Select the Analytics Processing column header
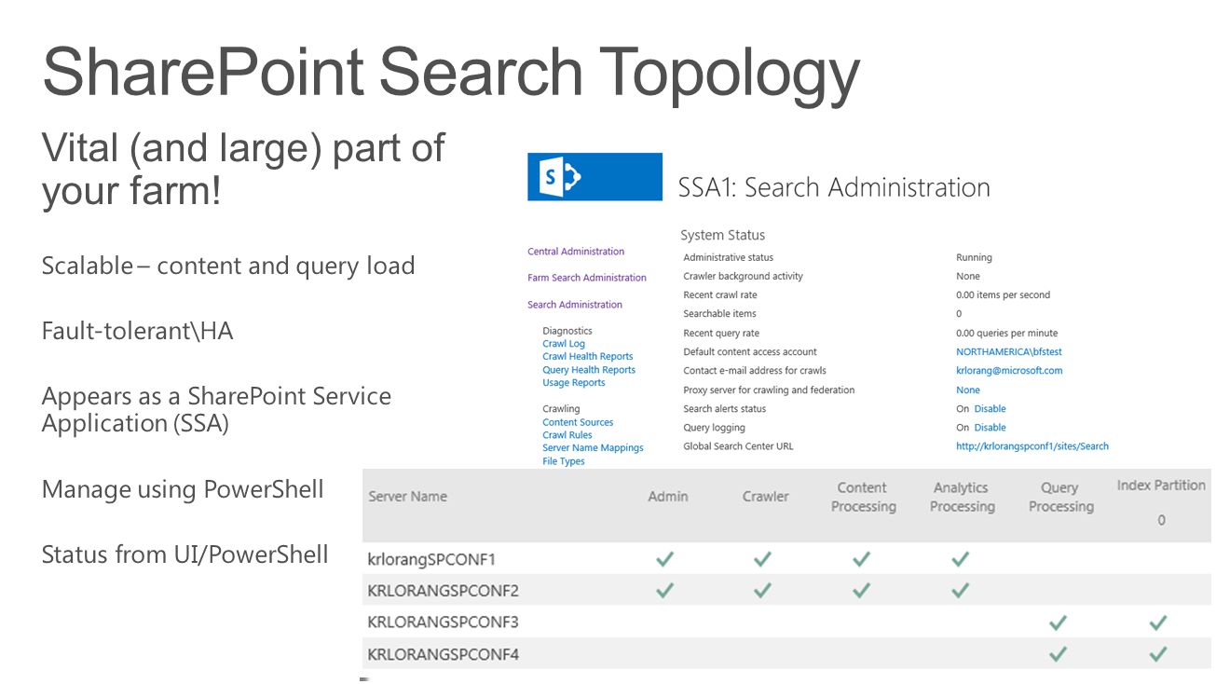 pyautogui.click(x=963, y=497)
